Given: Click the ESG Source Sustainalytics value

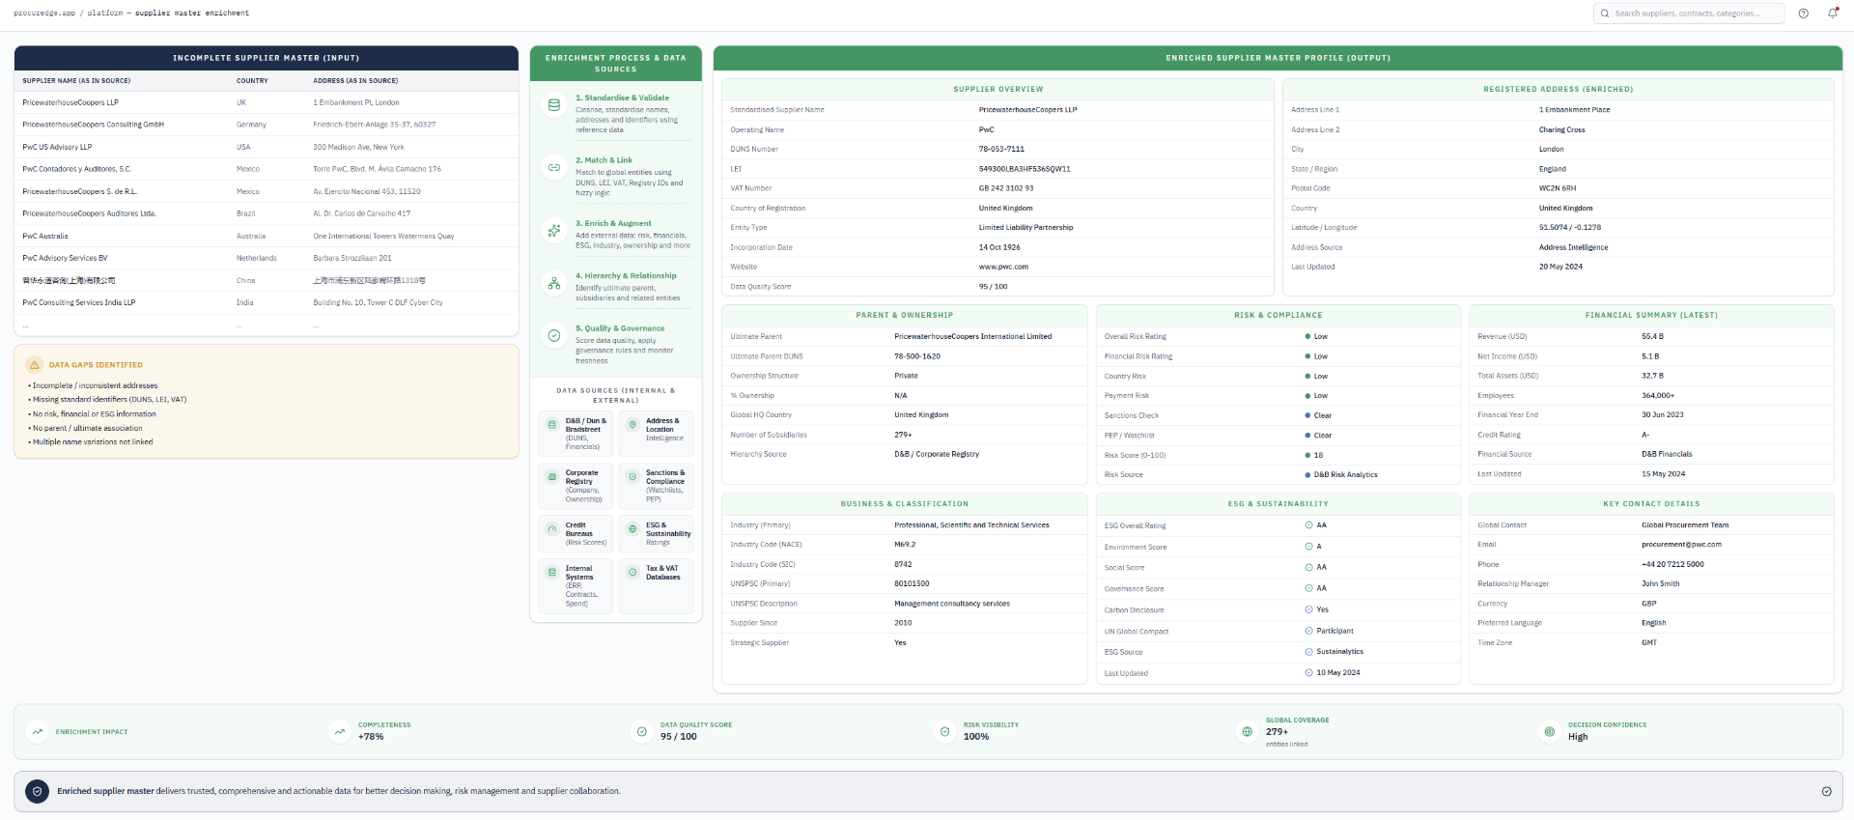Looking at the screenshot, I should click(x=1340, y=652).
